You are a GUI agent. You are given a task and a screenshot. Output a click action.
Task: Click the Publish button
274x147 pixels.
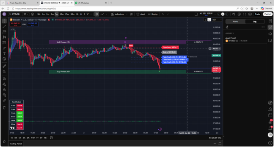coord(268,14)
